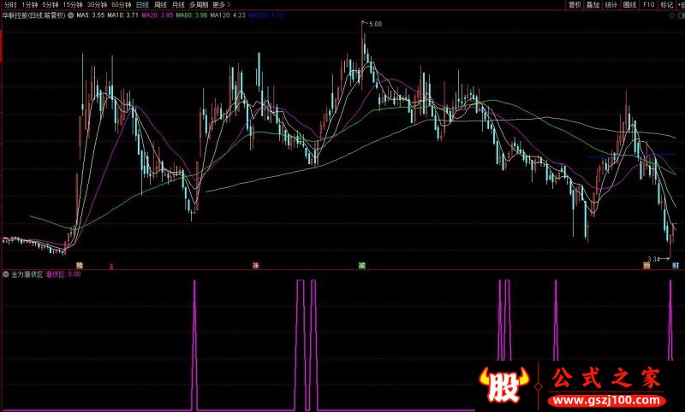Image resolution: width=685 pixels, height=412 pixels.
Task: Switch to 日线 daily chart period
Action: [141, 4]
